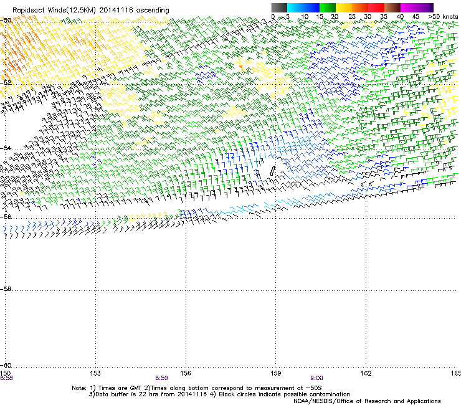Select the red 30-35 knots color band
This screenshot has height=405, width=461.
(376, 7)
